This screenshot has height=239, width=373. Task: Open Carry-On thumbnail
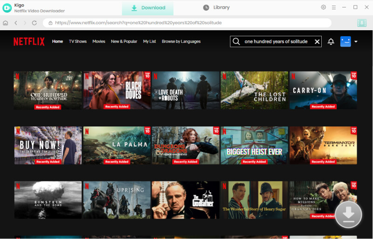(x=323, y=90)
